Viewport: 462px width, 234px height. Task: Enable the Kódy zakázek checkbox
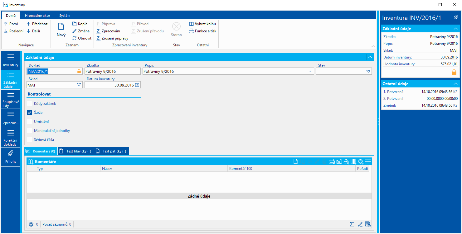point(30,104)
